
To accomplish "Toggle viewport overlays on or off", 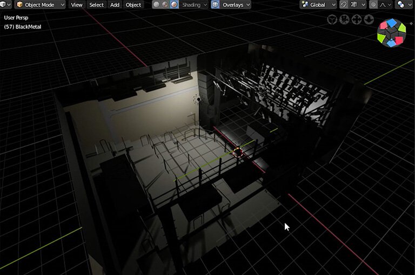I will (216, 5).
